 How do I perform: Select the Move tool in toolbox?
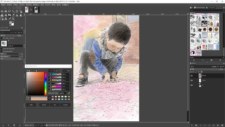(x=2, y=11)
